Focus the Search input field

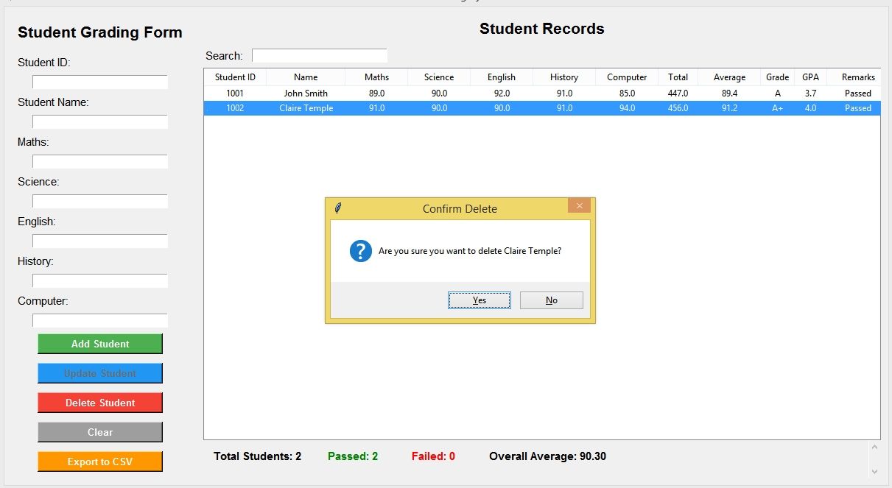point(319,56)
